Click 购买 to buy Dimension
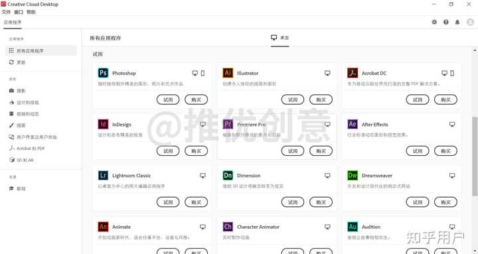Viewport: 478px width, 254px height. 321,202
